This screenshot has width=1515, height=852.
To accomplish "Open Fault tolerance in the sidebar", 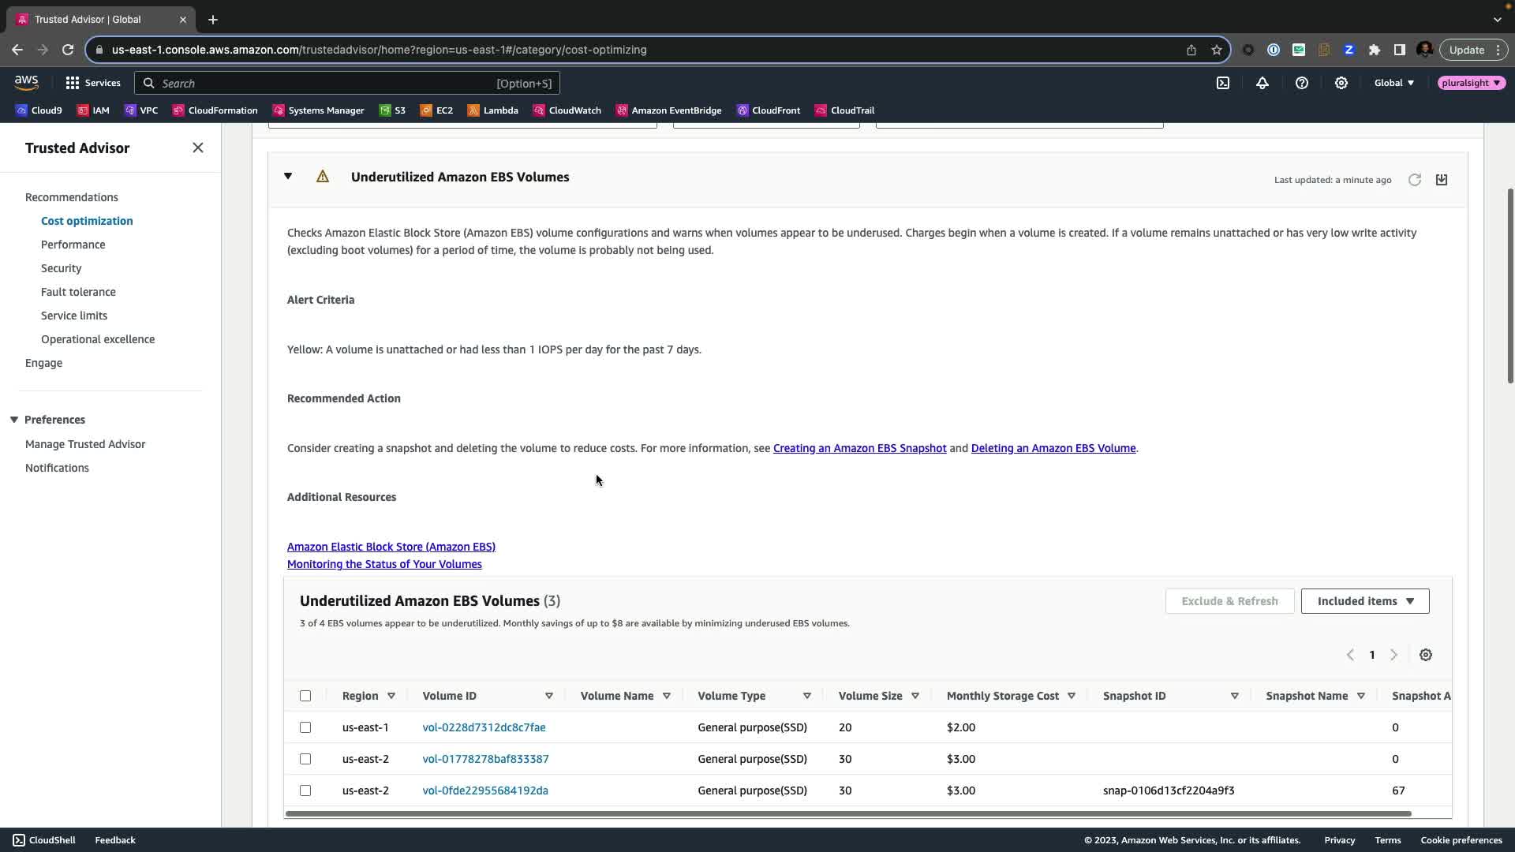I will [x=78, y=292].
